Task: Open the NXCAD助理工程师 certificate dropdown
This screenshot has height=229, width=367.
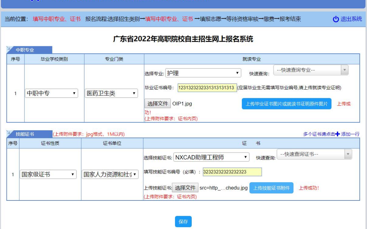Action: click(211, 157)
